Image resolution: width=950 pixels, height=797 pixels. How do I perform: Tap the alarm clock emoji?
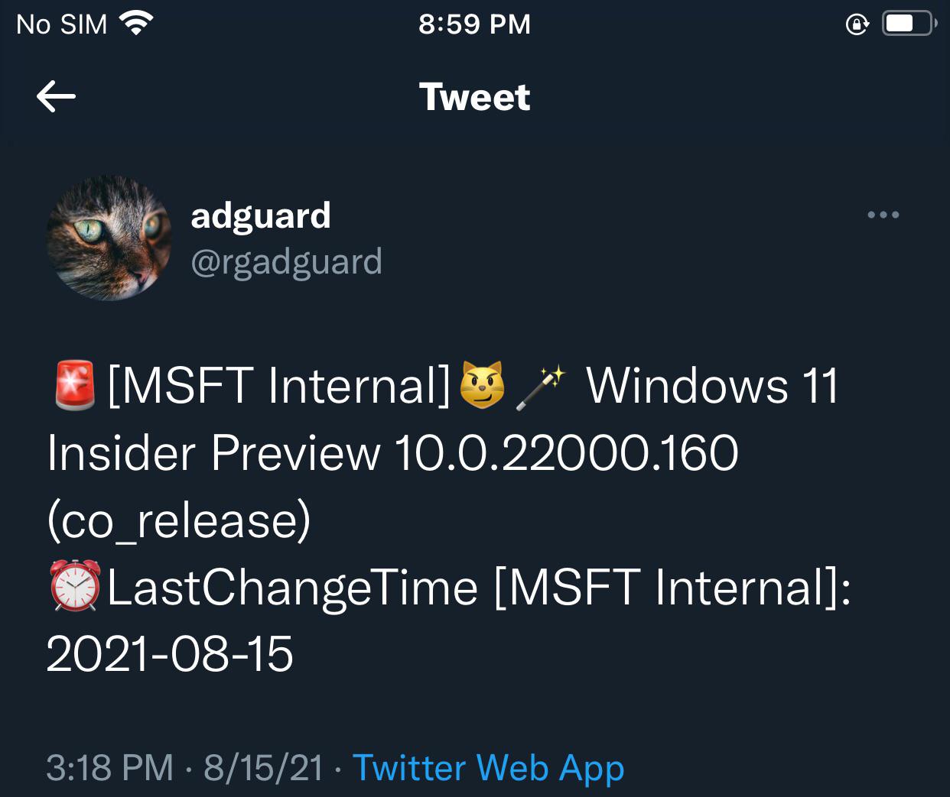(x=75, y=586)
